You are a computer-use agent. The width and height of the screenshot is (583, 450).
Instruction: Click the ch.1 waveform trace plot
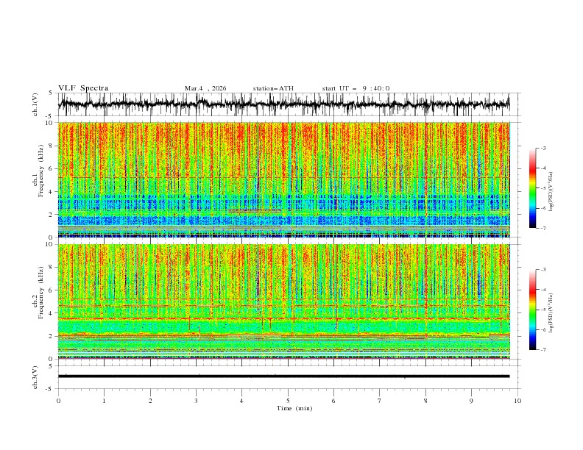tap(283, 104)
